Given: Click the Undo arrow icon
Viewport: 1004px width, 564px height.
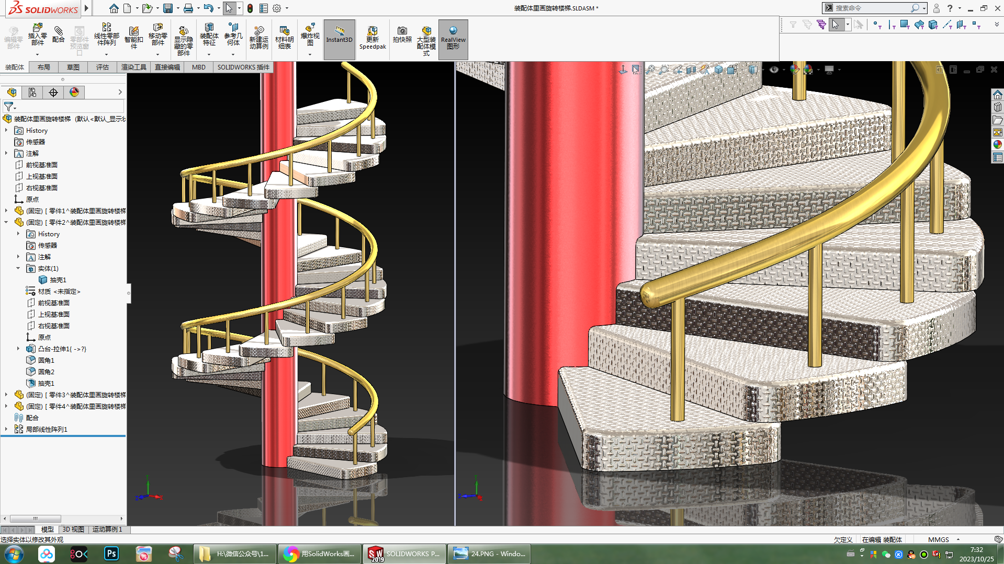Looking at the screenshot, I should click(208, 8).
